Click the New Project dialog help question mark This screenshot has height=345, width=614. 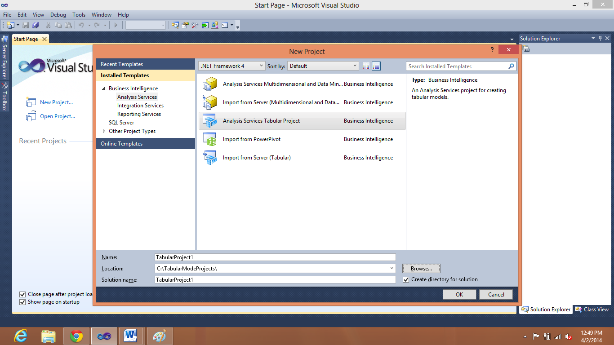[x=492, y=49]
